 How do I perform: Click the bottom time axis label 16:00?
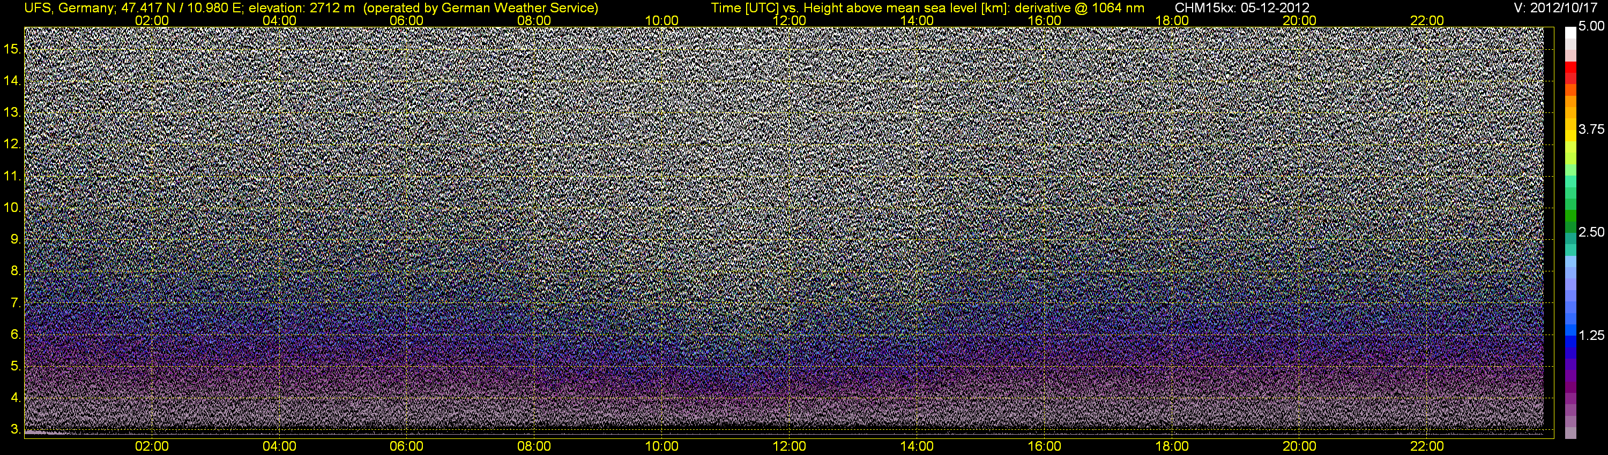1044,446
